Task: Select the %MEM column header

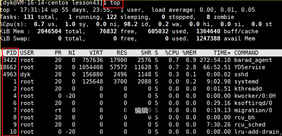Action: click(190, 53)
